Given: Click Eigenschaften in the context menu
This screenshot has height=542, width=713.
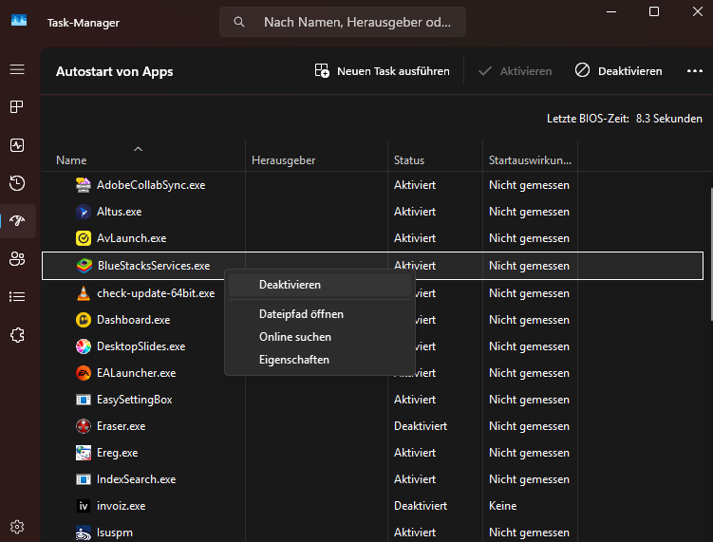Looking at the screenshot, I should [x=294, y=360].
